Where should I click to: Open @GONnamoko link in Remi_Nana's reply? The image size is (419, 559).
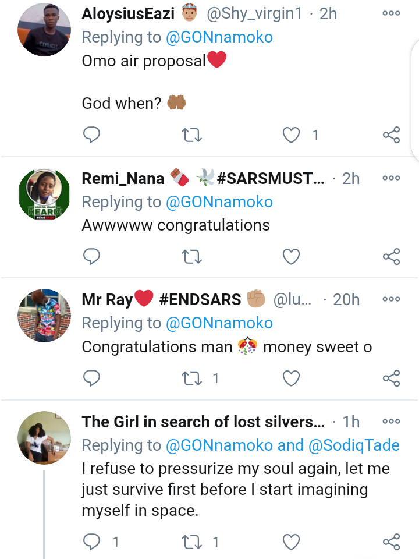point(219,201)
